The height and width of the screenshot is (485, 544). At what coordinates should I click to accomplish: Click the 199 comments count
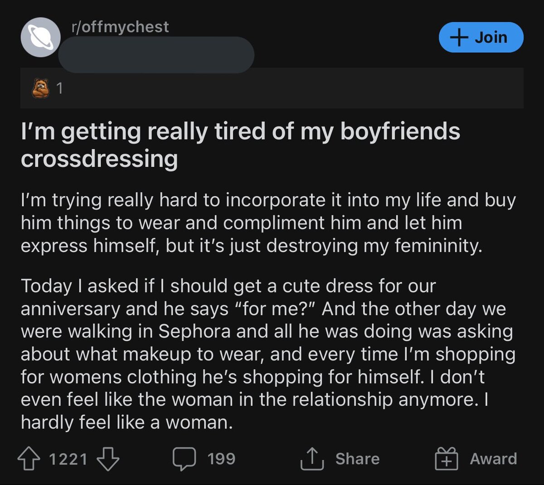pyautogui.click(x=221, y=459)
